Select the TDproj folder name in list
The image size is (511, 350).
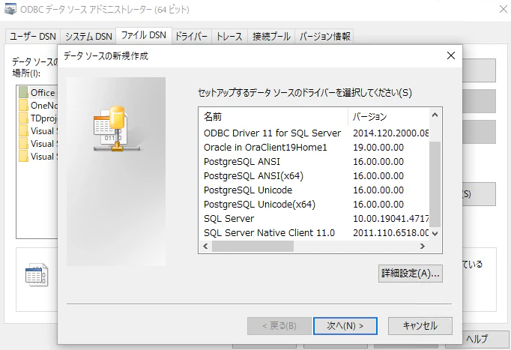[x=43, y=118]
